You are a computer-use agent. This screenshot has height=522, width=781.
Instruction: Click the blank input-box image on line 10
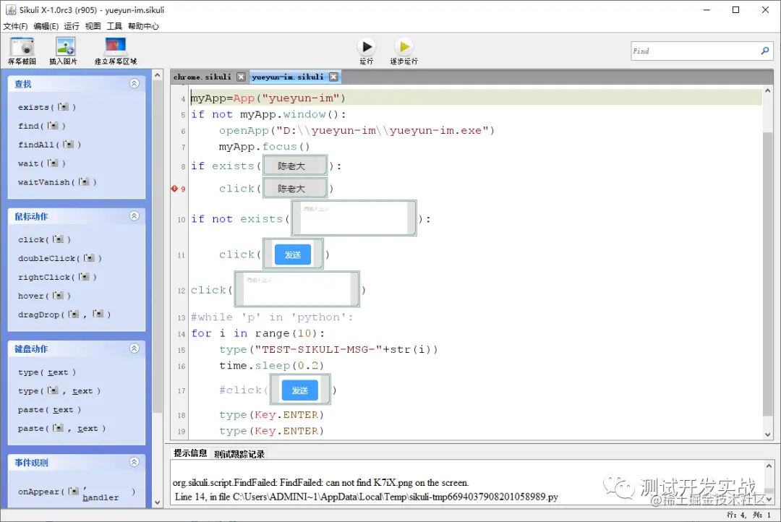(x=354, y=218)
